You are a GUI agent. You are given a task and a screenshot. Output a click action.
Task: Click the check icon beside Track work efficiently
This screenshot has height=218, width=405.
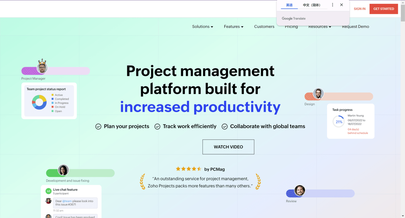(157, 126)
